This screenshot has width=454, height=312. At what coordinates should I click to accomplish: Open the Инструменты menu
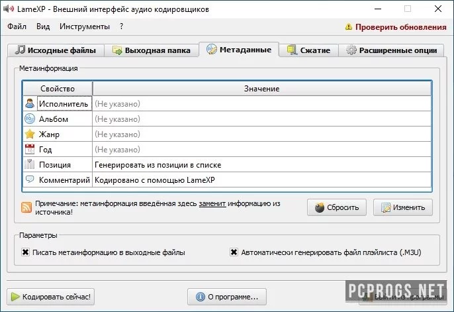click(x=85, y=26)
